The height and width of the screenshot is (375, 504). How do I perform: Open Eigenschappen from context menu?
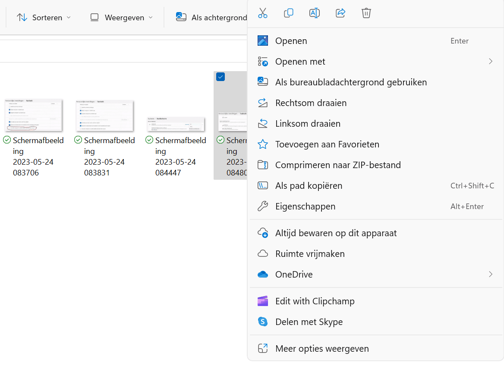tap(376, 206)
